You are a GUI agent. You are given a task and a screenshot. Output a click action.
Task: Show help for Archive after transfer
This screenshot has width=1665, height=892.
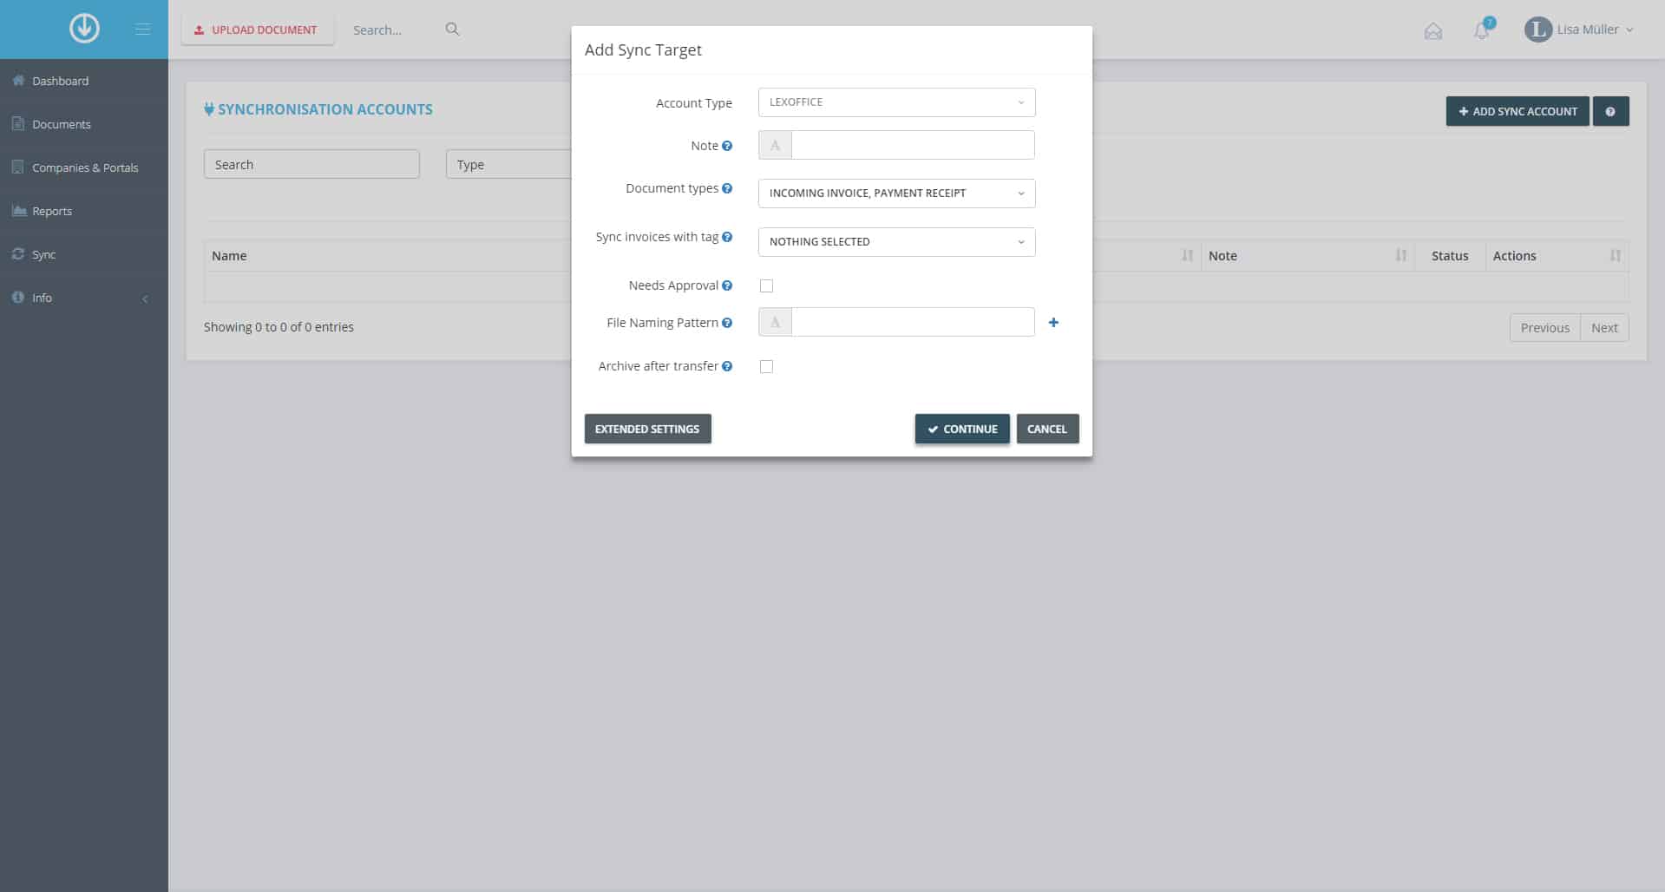(727, 366)
